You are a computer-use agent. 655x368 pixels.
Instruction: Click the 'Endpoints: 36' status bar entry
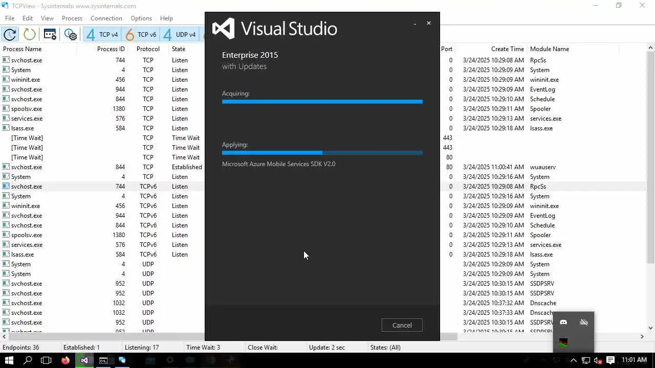[20, 348]
